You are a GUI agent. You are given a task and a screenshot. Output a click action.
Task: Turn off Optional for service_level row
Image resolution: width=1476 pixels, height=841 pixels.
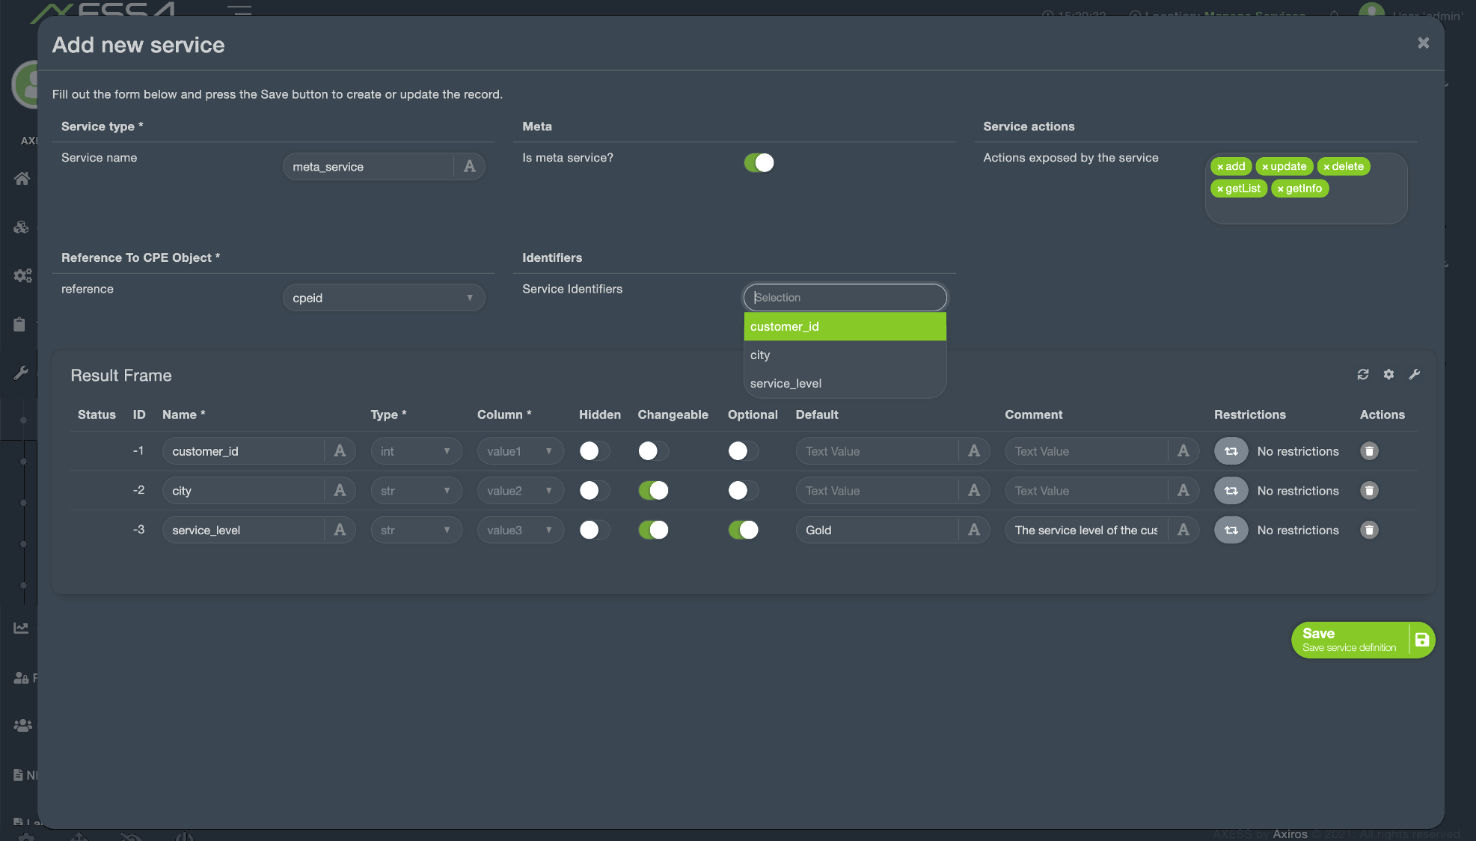coord(743,530)
